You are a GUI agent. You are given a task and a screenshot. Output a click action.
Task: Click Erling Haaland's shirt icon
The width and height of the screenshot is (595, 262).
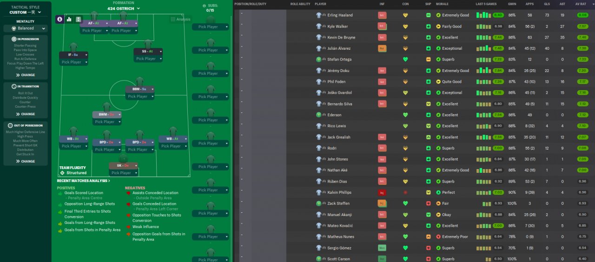(319, 15)
